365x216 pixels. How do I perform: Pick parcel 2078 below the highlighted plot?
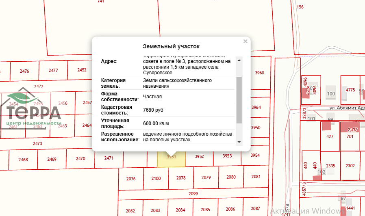[181, 178]
